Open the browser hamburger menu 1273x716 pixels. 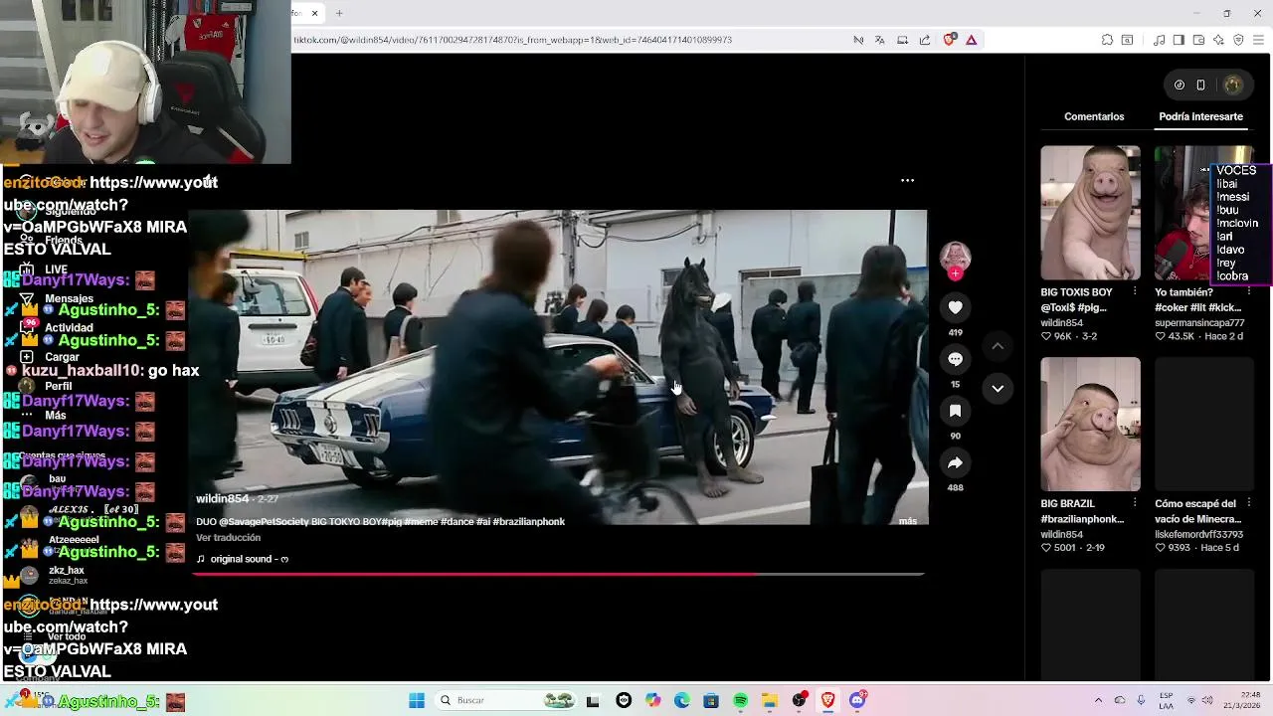coord(1258,40)
